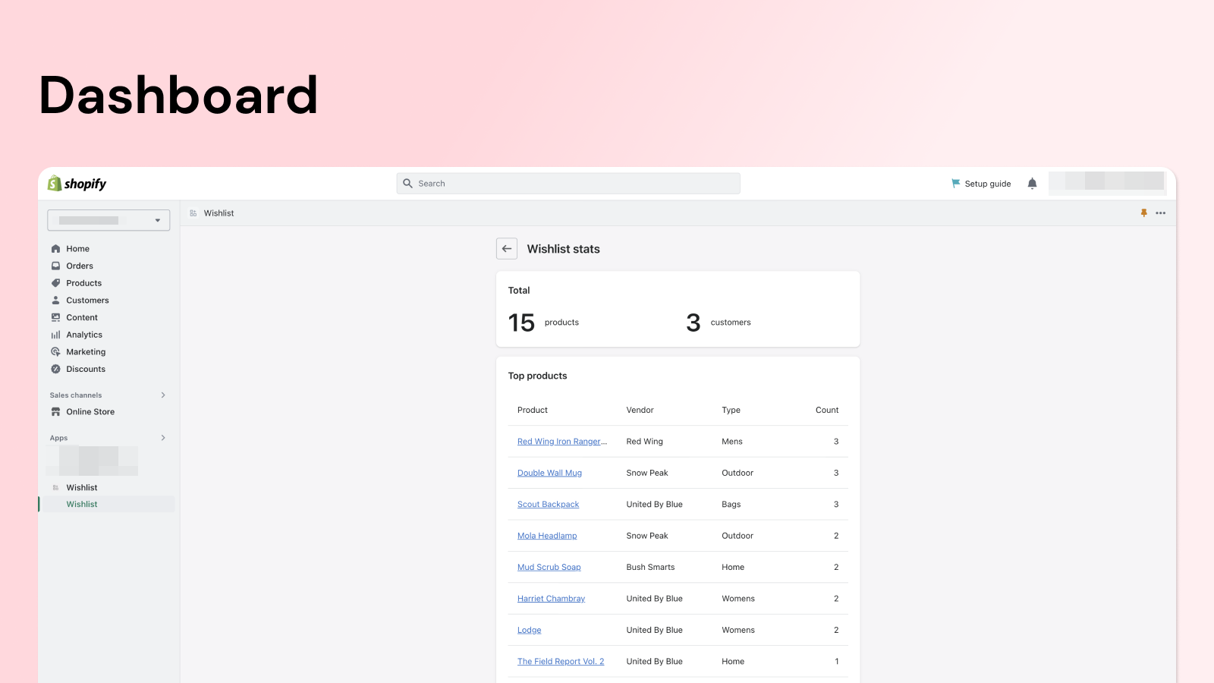Image resolution: width=1214 pixels, height=683 pixels.
Task: Click the notifications bell
Action: [1032, 183]
